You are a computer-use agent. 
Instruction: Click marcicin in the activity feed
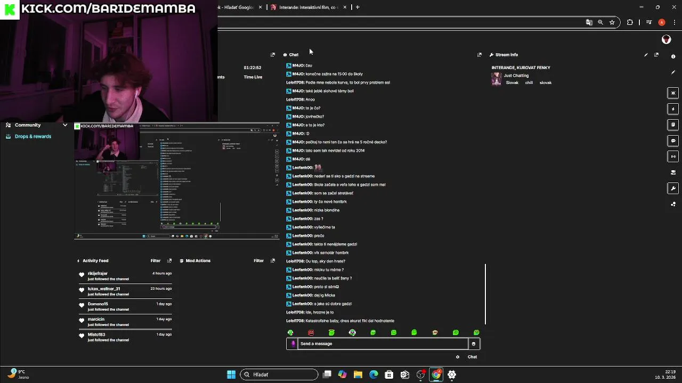click(96, 319)
